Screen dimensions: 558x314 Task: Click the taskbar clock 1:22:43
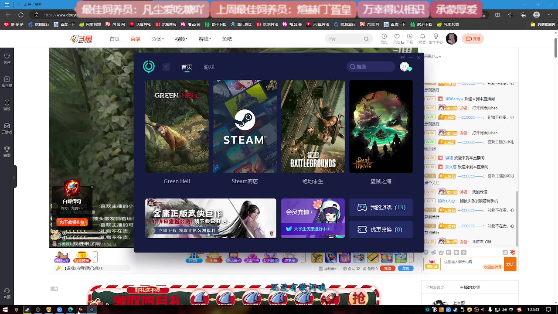[x=534, y=310]
